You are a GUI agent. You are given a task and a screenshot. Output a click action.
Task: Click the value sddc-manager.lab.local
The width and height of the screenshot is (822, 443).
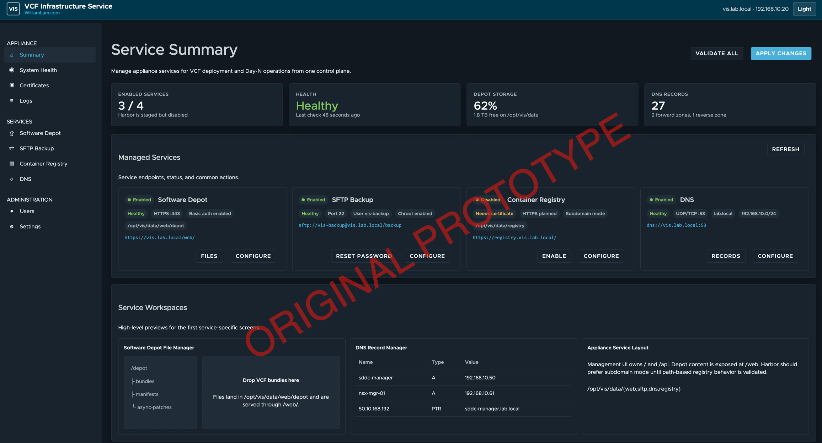point(492,409)
